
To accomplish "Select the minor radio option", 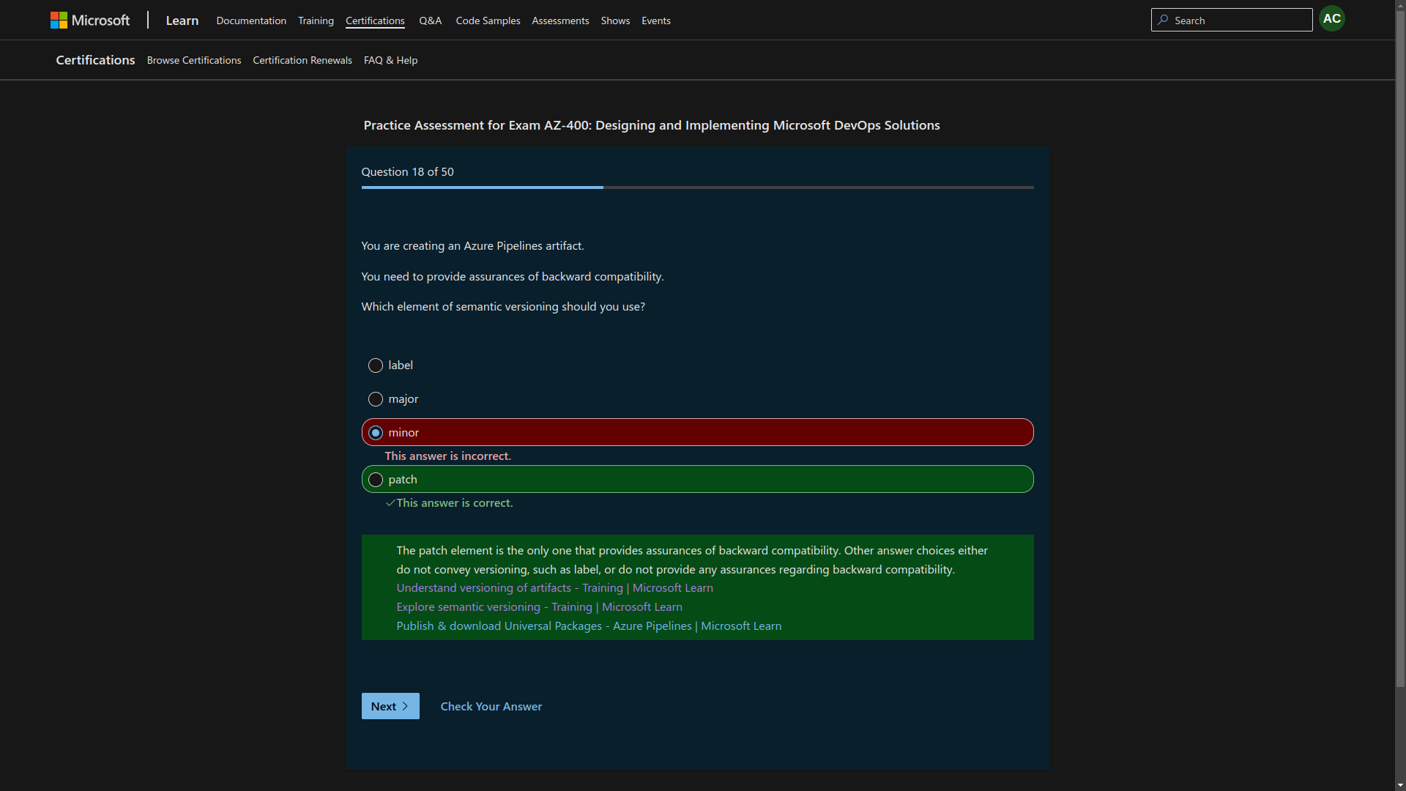I will pos(376,433).
